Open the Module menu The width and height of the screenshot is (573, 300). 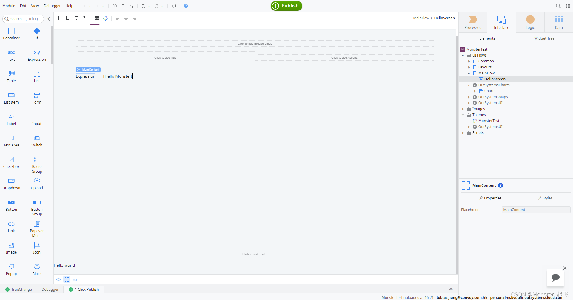pos(9,6)
